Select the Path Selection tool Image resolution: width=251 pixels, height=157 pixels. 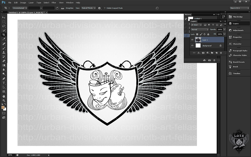4,87
